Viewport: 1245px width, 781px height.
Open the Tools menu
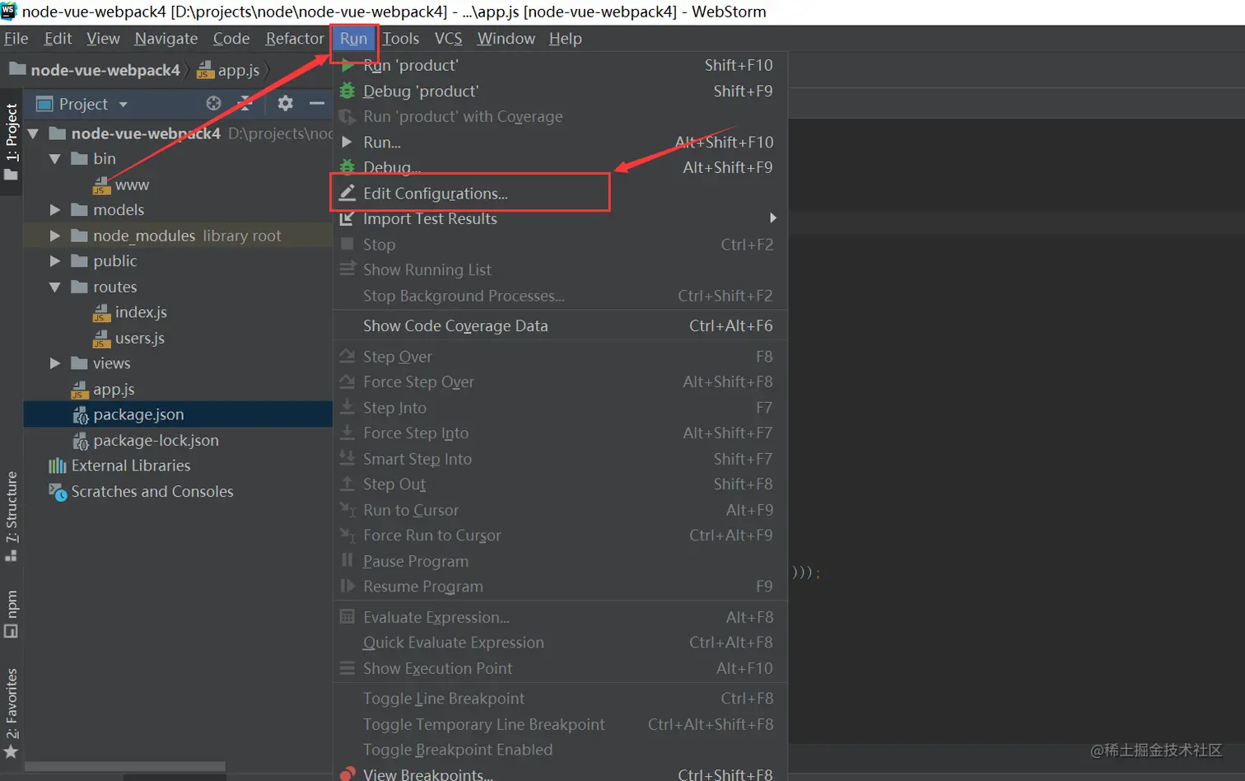coord(401,39)
